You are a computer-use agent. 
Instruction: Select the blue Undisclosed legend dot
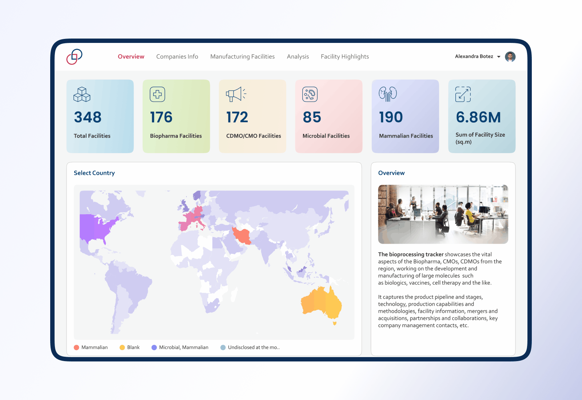click(223, 347)
